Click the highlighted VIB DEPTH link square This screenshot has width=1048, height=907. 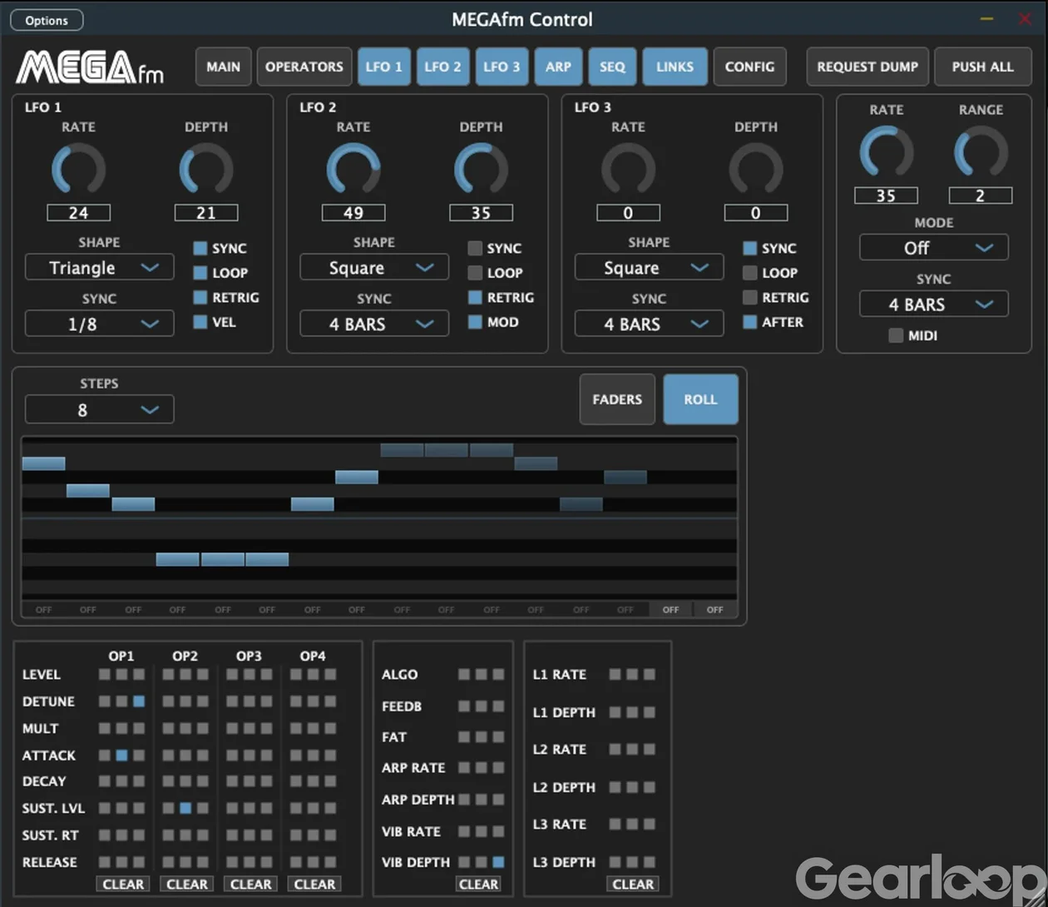tap(498, 862)
